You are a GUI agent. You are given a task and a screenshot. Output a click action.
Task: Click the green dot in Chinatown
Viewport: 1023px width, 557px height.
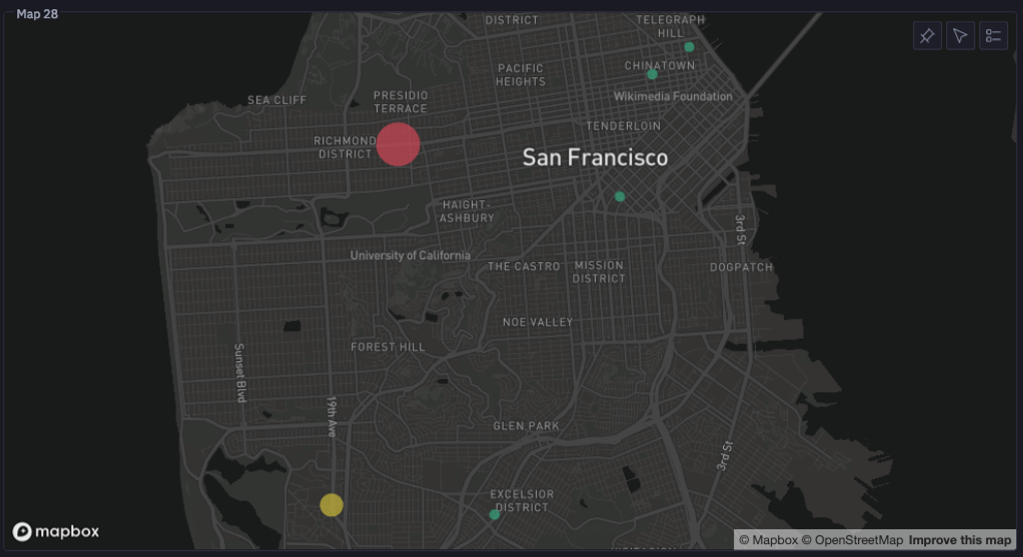pos(651,75)
